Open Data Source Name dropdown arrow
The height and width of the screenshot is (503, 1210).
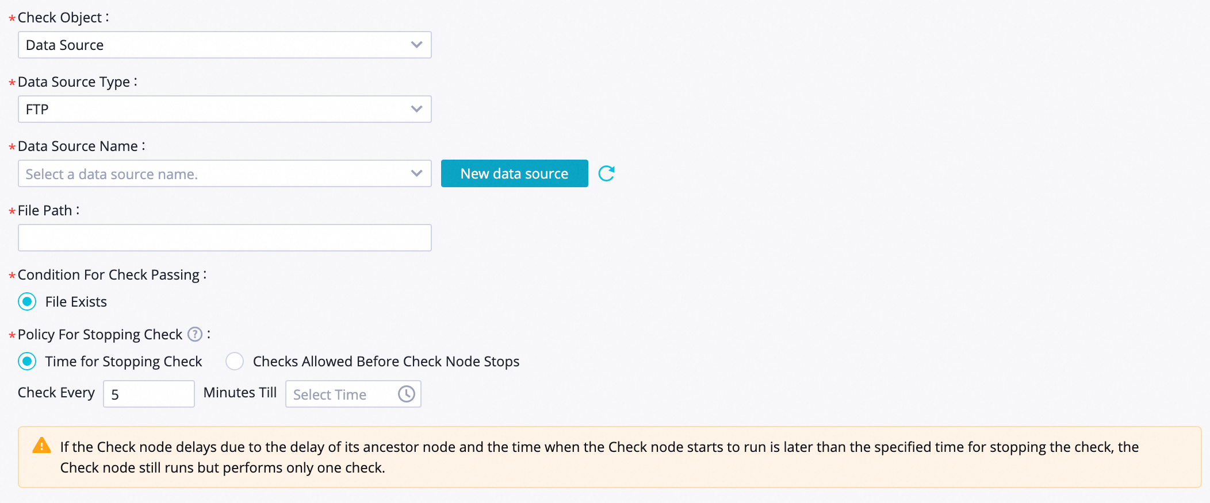pyautogui.click(x=416, y=173)
